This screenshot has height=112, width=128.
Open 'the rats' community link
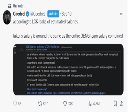(x=18, y=6)
